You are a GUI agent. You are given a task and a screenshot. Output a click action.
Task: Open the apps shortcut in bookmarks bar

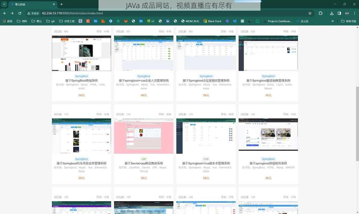coord(7,21)
